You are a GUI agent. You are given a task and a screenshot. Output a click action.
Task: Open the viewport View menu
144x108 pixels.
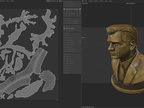tap(85, 1)
